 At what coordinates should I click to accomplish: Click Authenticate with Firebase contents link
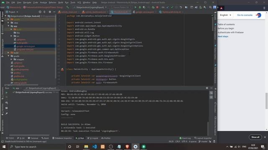(x=231, y=32)
